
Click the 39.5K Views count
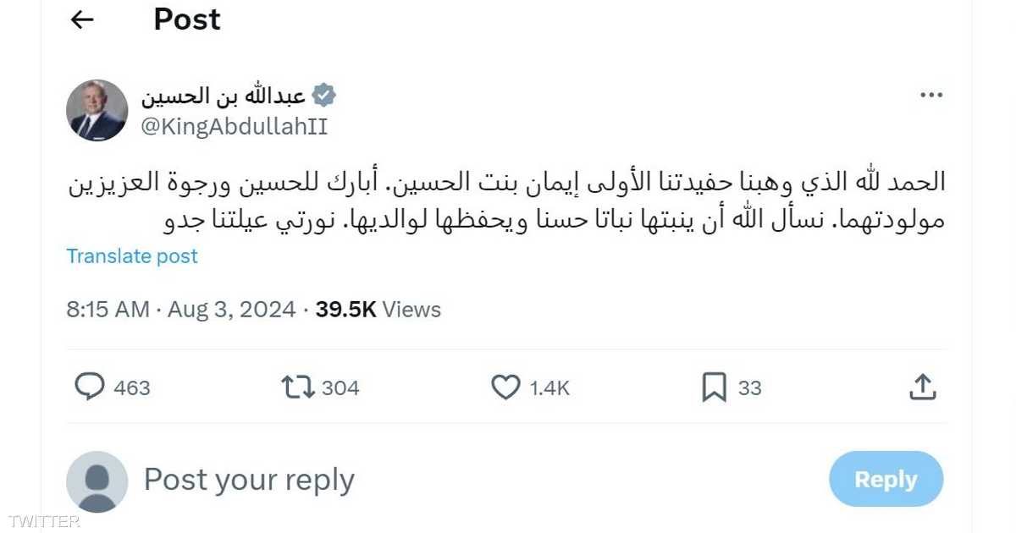pyautogui.click(x=378, y=310)
